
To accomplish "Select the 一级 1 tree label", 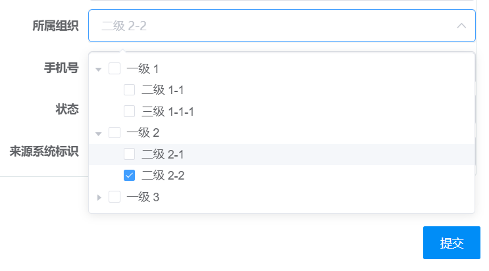I will 143,68.
